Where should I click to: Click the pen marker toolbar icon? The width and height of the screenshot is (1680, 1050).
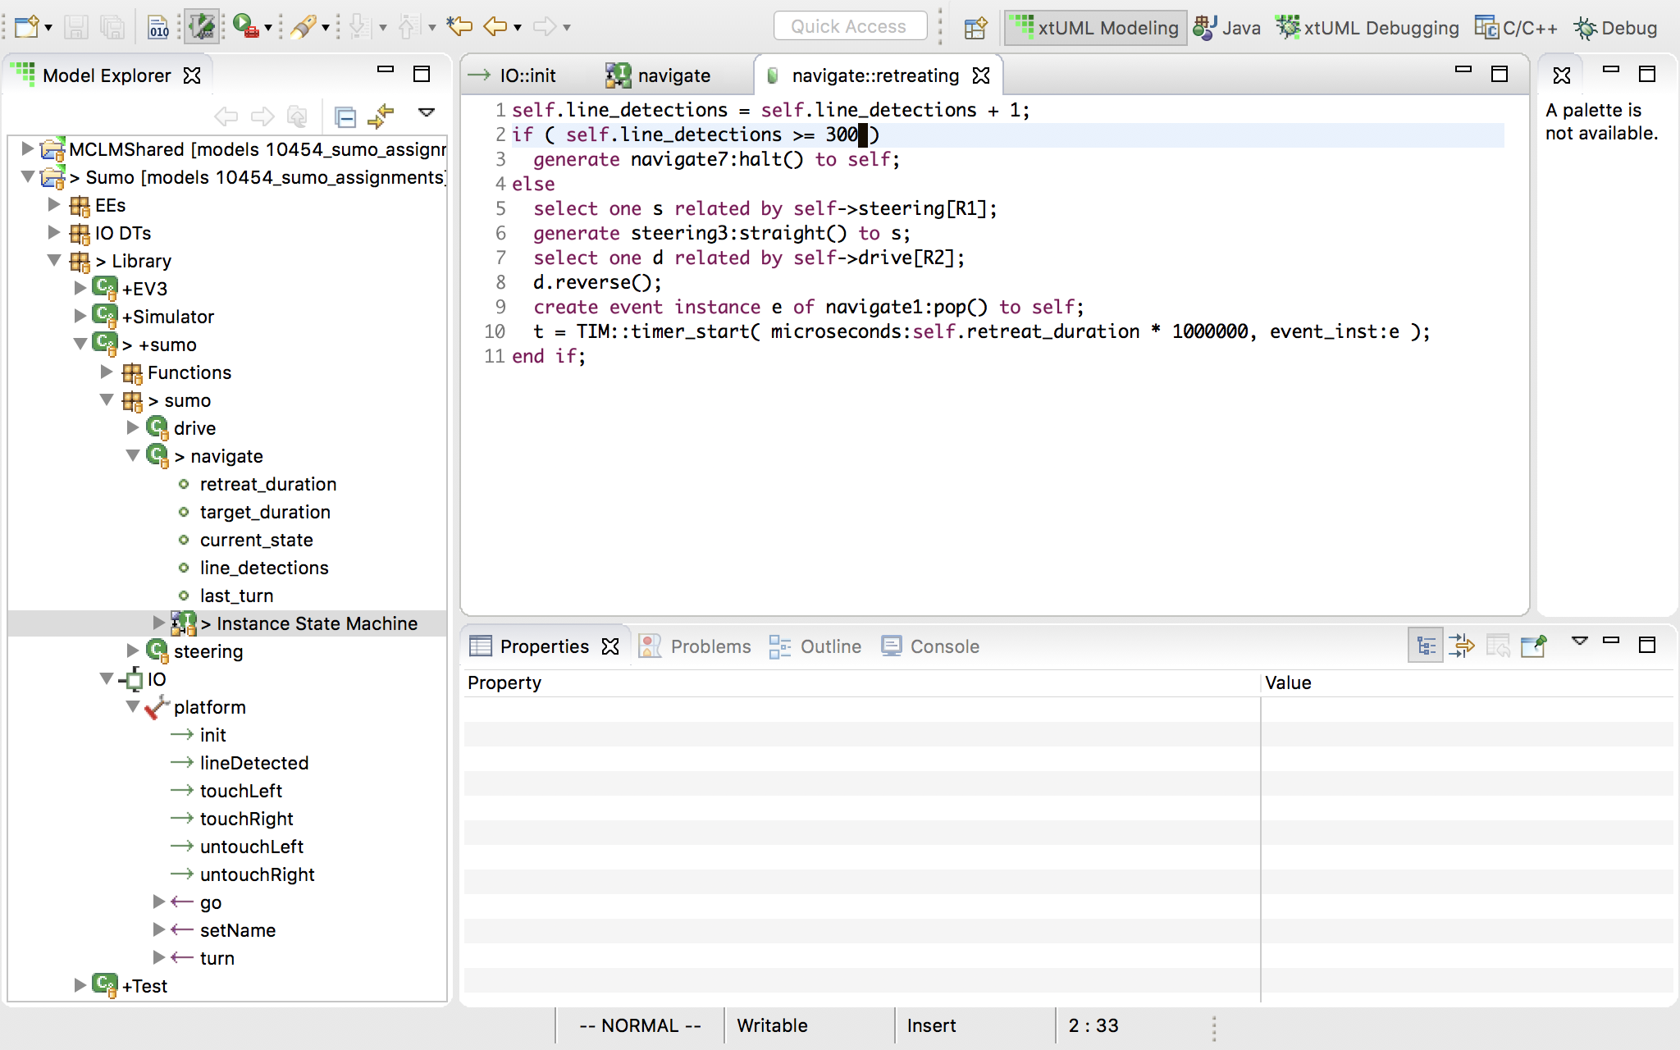pos(303,27)
